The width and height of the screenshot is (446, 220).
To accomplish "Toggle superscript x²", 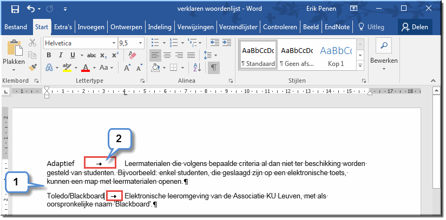I will pyautogui.click(x=115, y=55).
